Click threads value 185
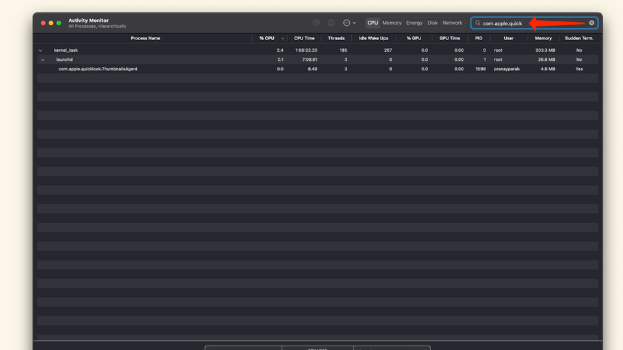623x350 pixels. tap(343, 51)
